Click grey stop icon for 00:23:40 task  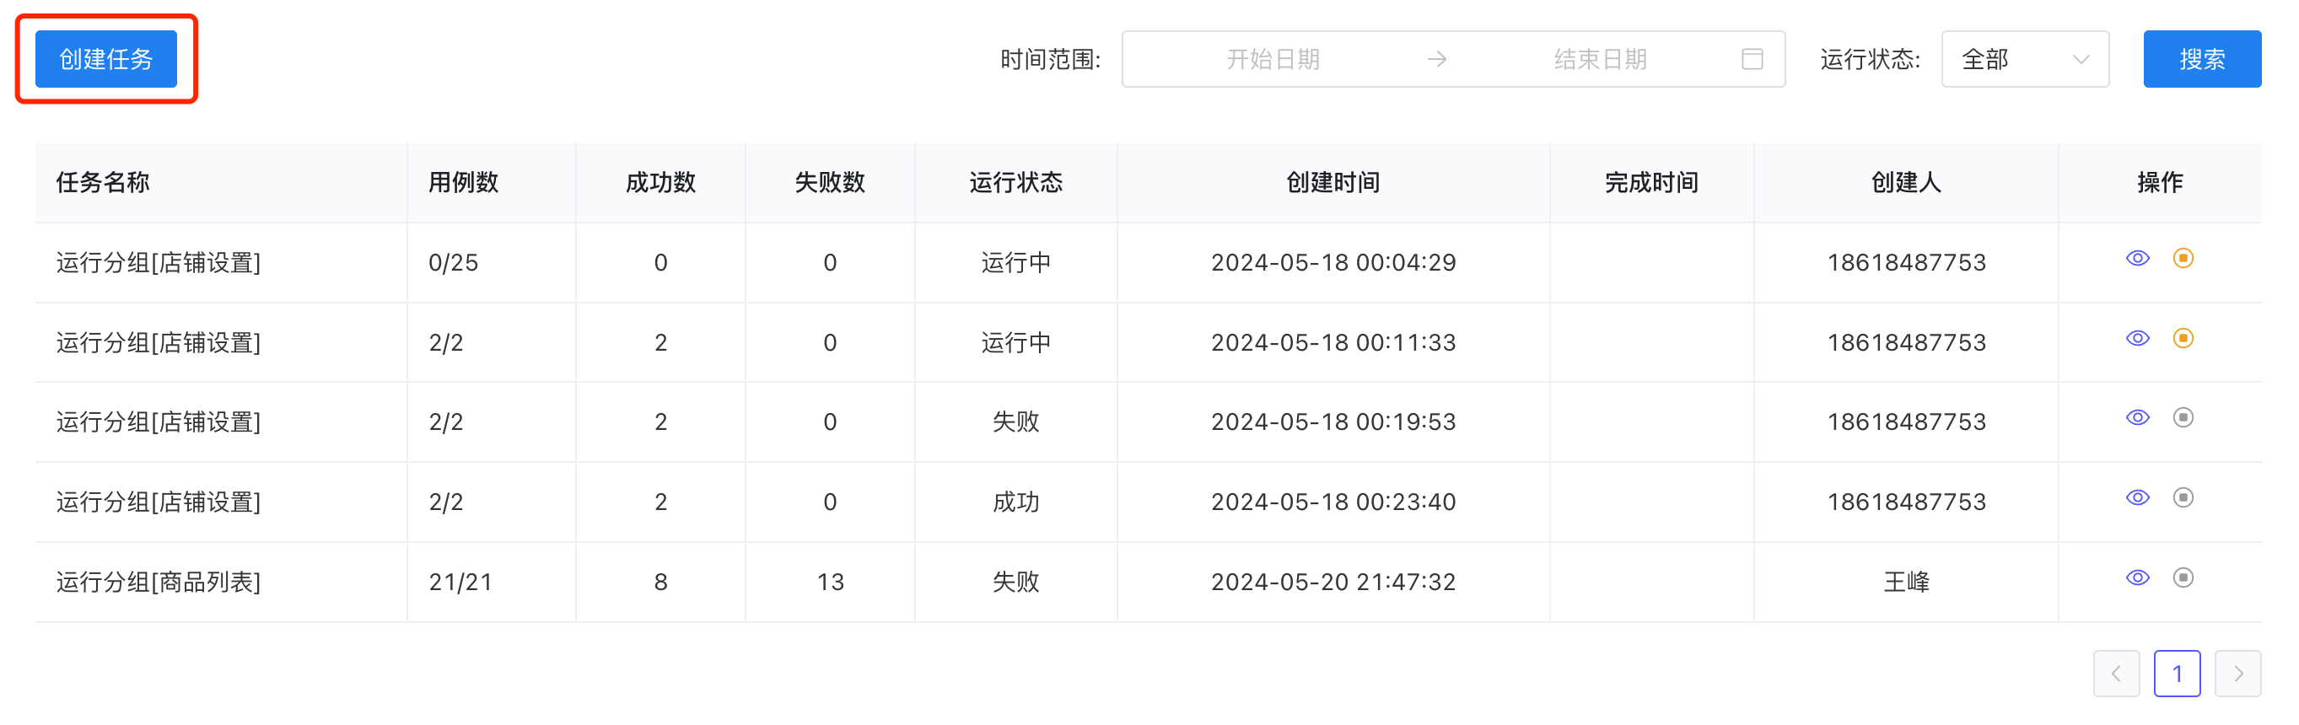click(2182, 497)
